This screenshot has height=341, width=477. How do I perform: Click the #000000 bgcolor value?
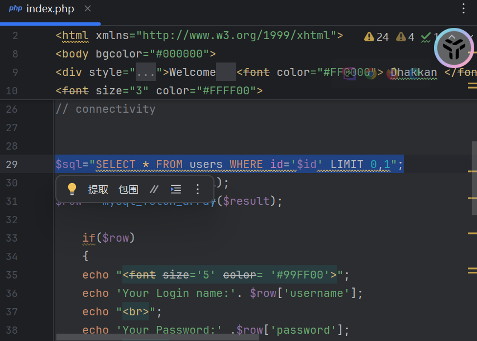point(179,54)
